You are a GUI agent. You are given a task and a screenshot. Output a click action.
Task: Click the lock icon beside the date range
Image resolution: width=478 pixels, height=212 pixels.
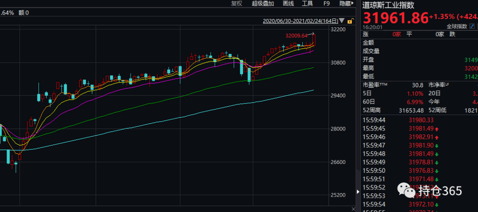(x=350, y=21)
